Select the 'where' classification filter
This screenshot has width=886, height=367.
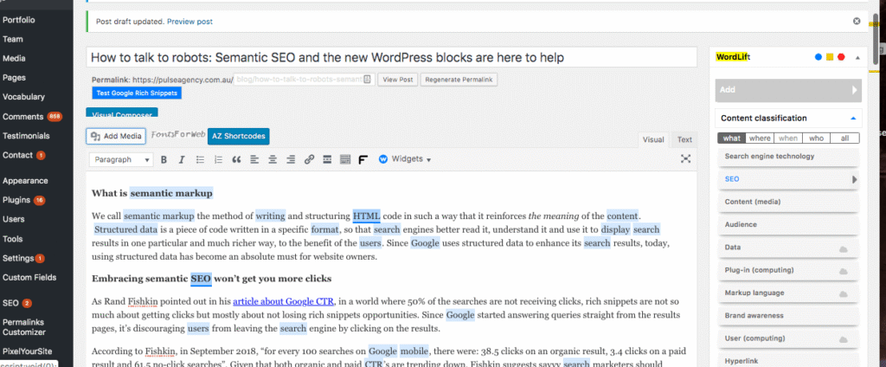click(x=760, y=138)
